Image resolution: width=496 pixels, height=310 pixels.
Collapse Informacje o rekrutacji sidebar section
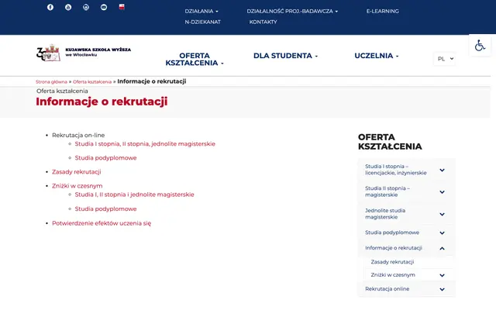pos(442,248)
